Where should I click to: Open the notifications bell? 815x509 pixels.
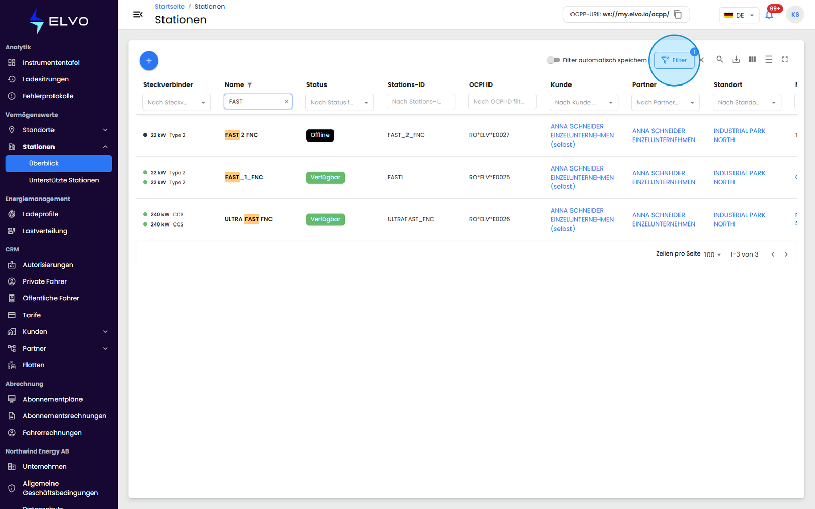[769, 15]
